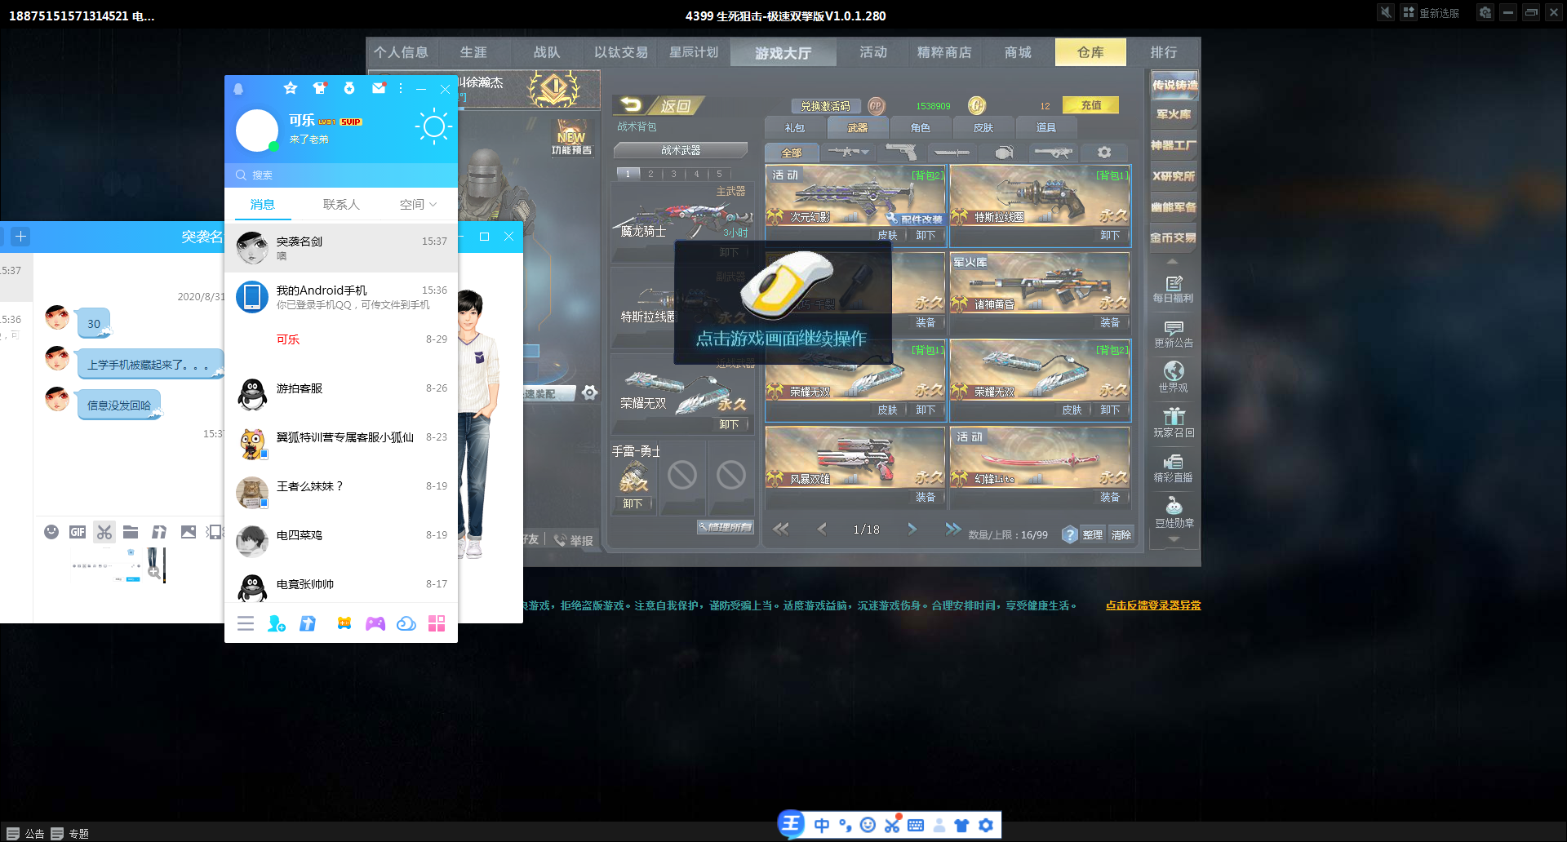Expand the 空间 dropdown in QQ
This screenshot has height=842, width=1567.
(x=418, y=205)
